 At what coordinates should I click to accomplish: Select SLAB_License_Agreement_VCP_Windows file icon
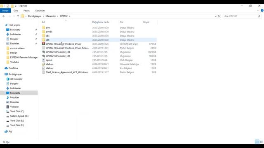tap(43, 72)
